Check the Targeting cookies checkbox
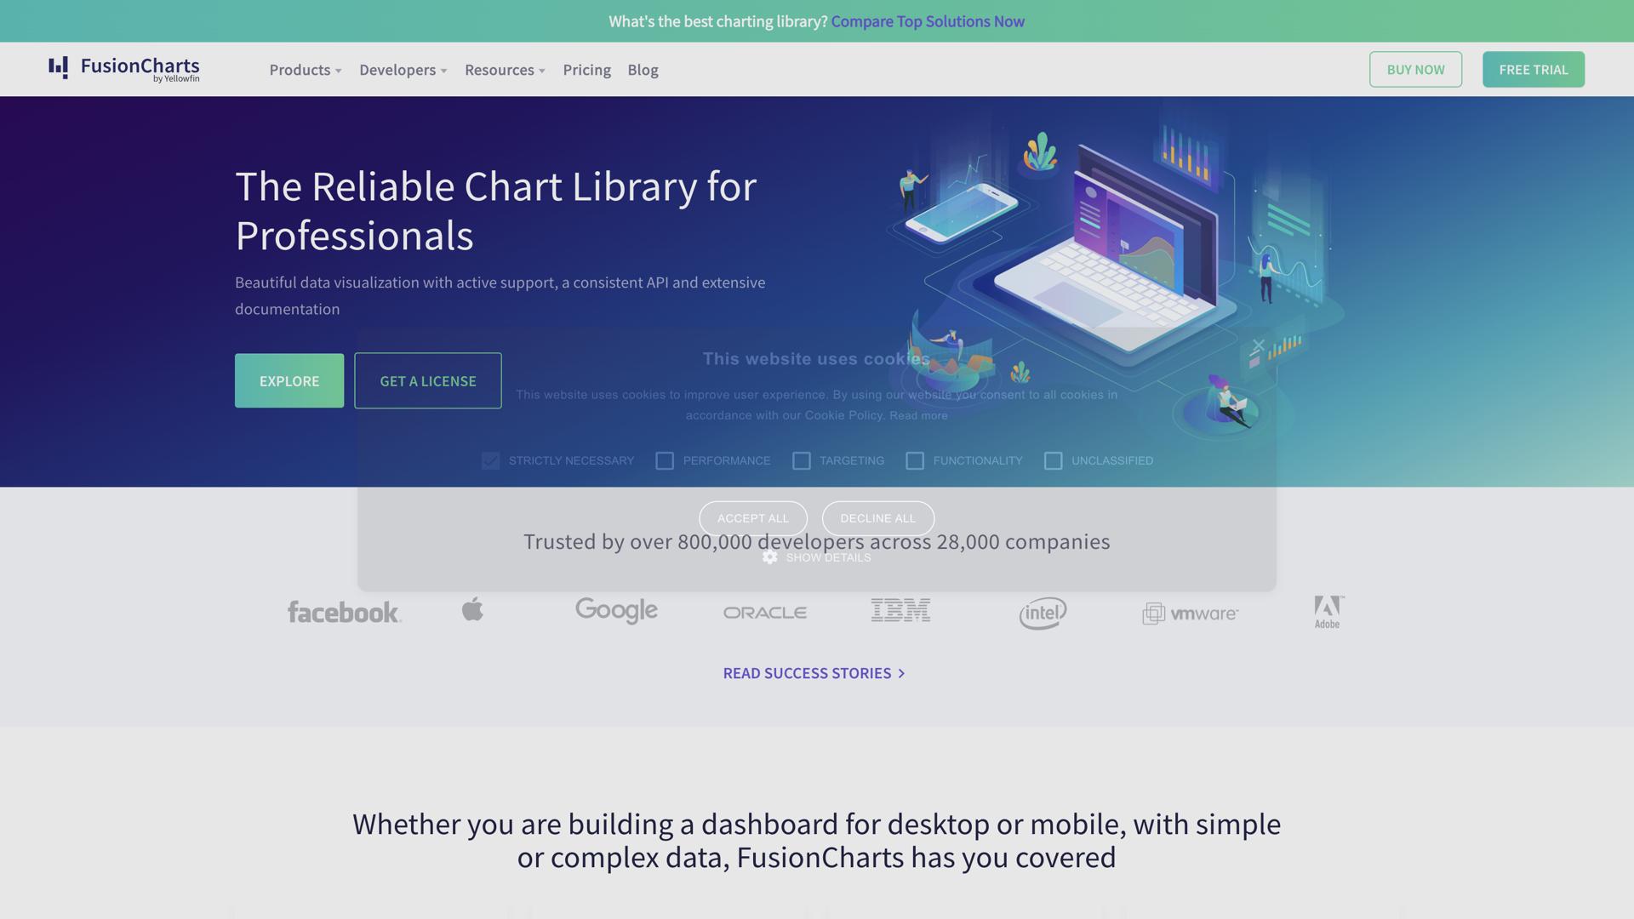This screenshot has width=1634, height=919. [802, 461]
